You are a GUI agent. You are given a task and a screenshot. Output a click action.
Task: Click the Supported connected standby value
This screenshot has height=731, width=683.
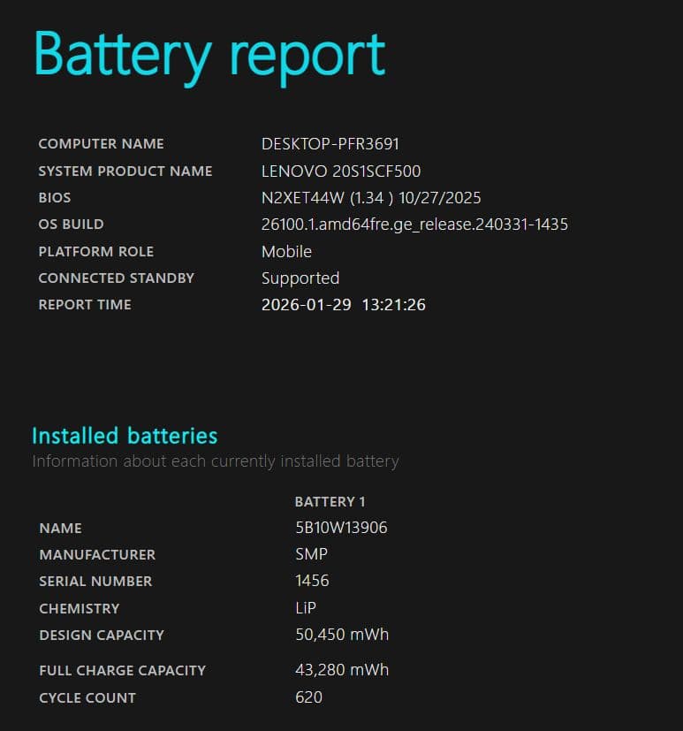point(300,278)
